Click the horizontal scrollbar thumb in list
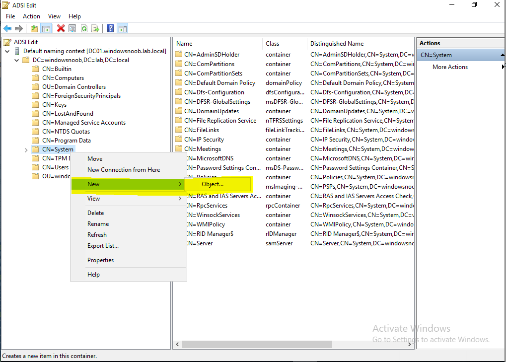The width and height of the screenshot is (506, 362). pyautogui.click(x=257, y=344)
